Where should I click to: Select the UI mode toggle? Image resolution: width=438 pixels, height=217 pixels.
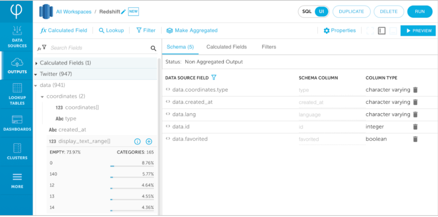(322, 11)
